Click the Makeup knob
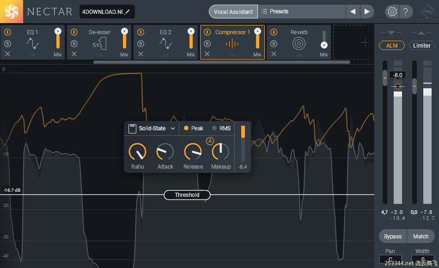 point(220,152)
